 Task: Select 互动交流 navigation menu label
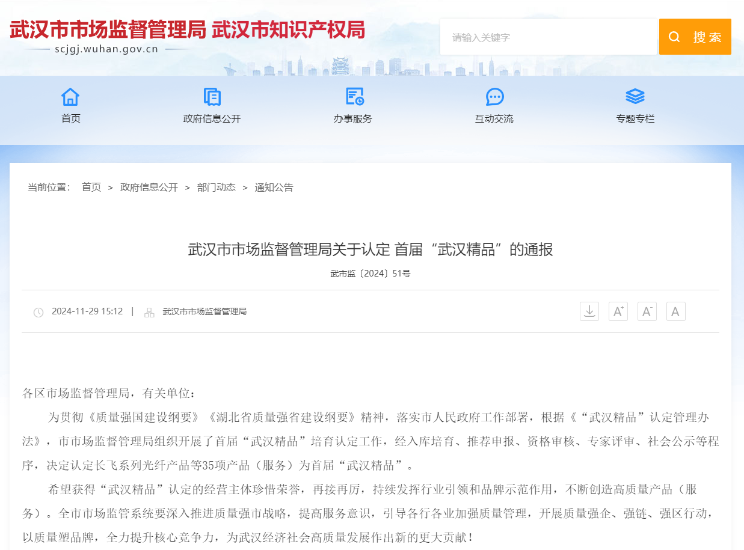point(494,119)
